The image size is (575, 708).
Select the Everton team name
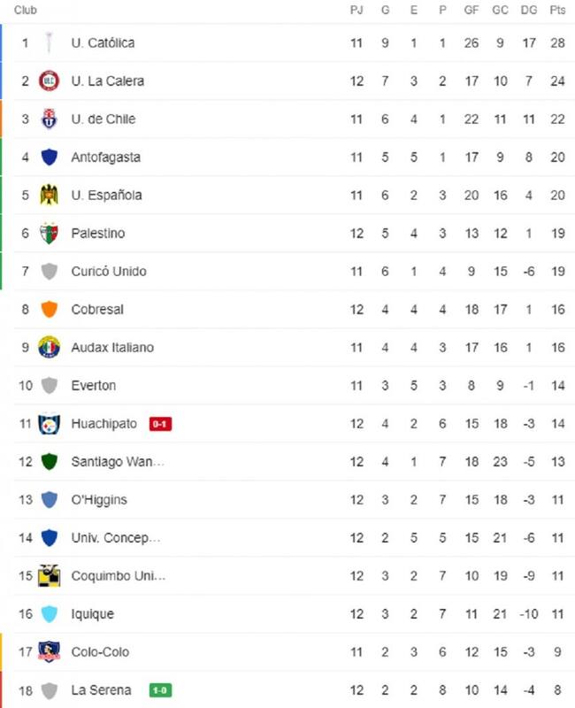click(94, 386)
